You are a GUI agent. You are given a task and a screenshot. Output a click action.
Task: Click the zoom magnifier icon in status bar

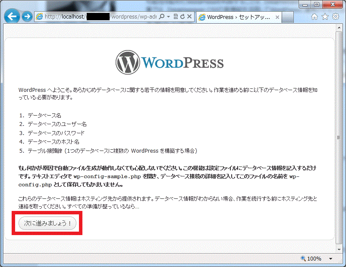click(x=303, y=258)
